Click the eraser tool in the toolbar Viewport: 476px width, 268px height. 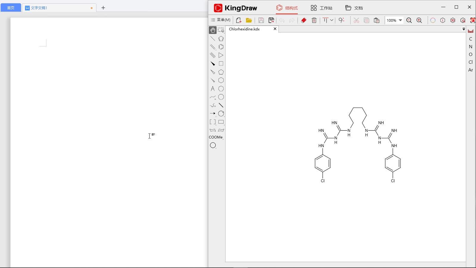tap(303, 20)
